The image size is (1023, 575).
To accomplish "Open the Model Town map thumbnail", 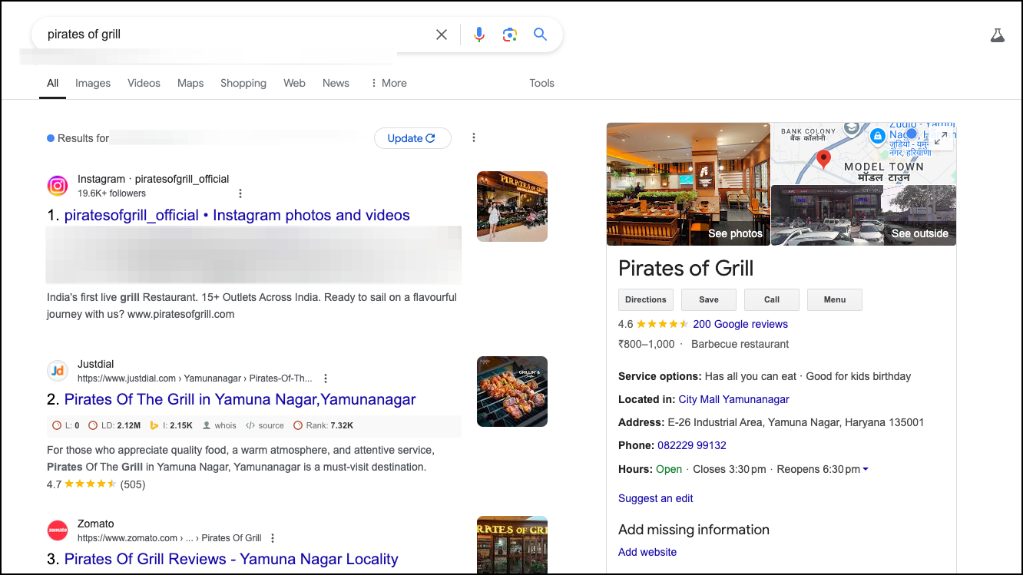I will click(x=864, y=154).
